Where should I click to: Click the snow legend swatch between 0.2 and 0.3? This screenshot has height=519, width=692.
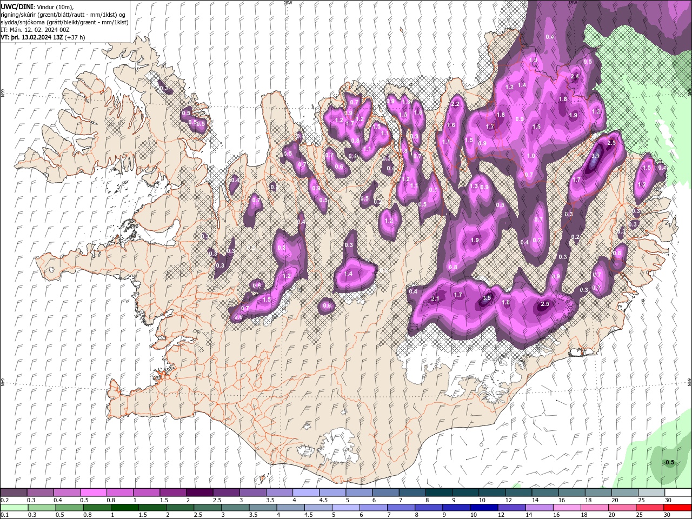(14, 493)
